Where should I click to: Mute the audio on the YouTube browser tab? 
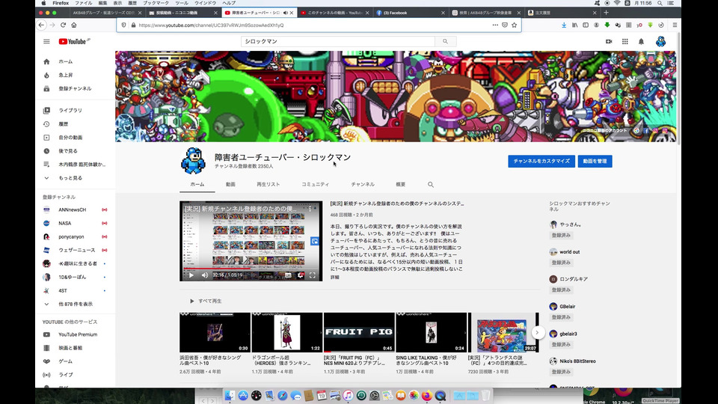coord(285,13)
